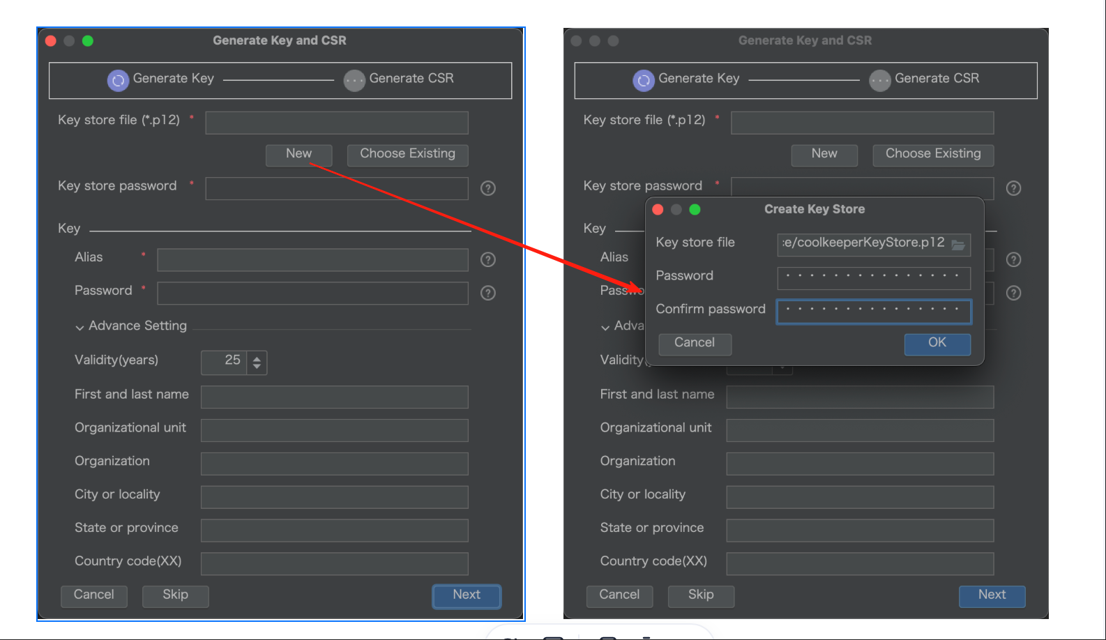This screenshot has height=640, width=1106.
Task: Focus the Confirm password field
Action: click(873, 310)
